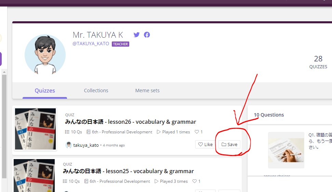Viewport: 332px width, 192px height.
Task: Click the 10 Qs list icon for lesson26
Action: point(67,132)
